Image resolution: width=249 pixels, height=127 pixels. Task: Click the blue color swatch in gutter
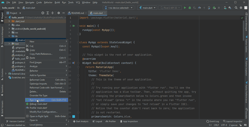73,117
